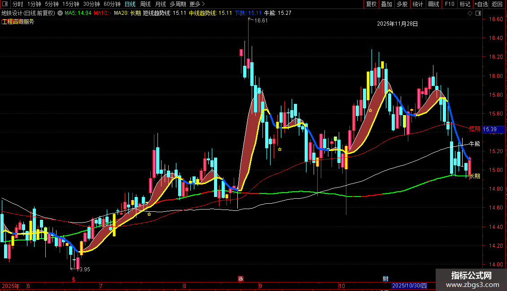The image size is (507, 291).
Task: Click month 7 on the time axis
Action: coord(101,286)
